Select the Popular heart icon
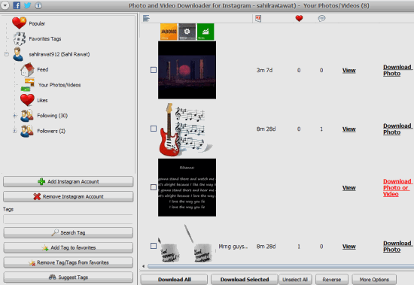Screen dimensions: 414x285 (x=19, y=23)
